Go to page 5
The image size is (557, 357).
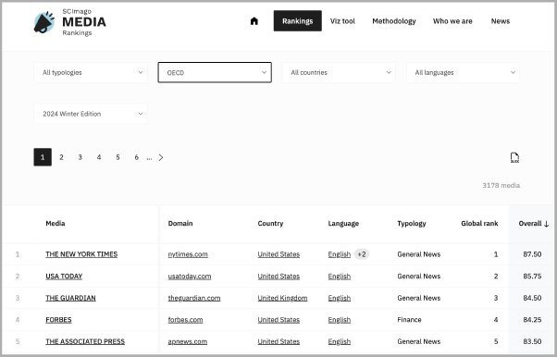coord(118,157)
